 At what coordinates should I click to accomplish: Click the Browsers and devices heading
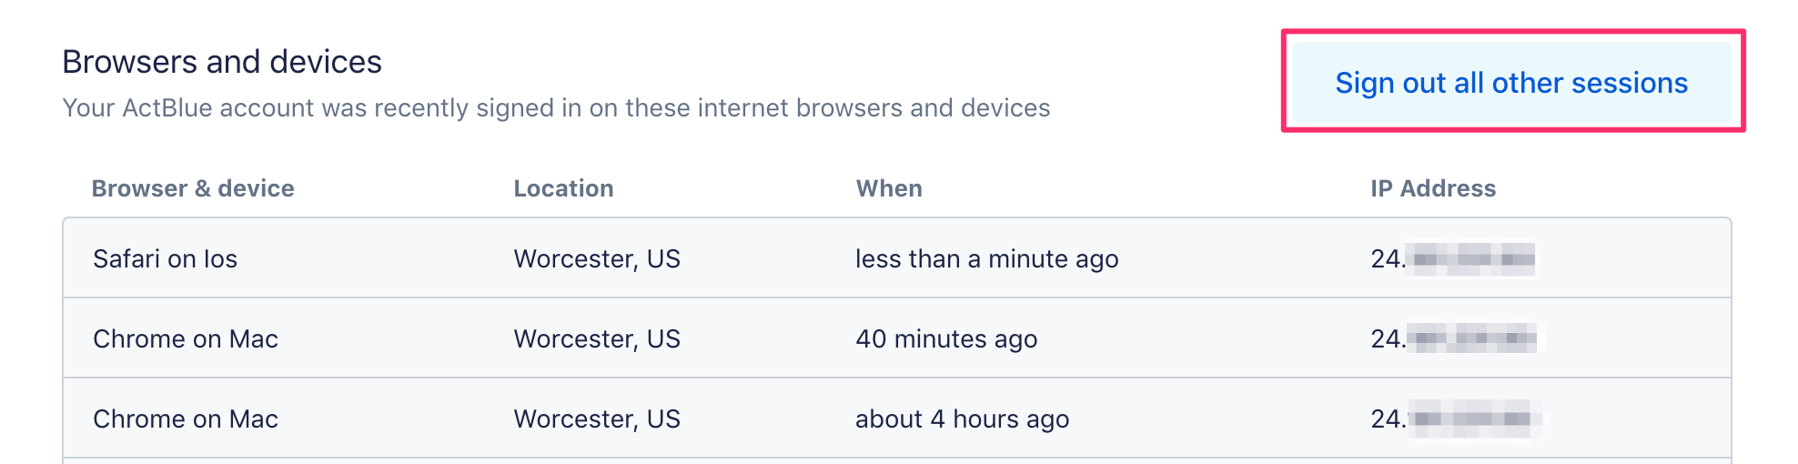(222, 62)
